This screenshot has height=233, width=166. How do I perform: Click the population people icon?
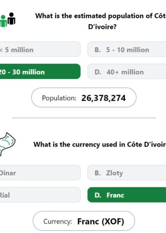click(7, 20)
